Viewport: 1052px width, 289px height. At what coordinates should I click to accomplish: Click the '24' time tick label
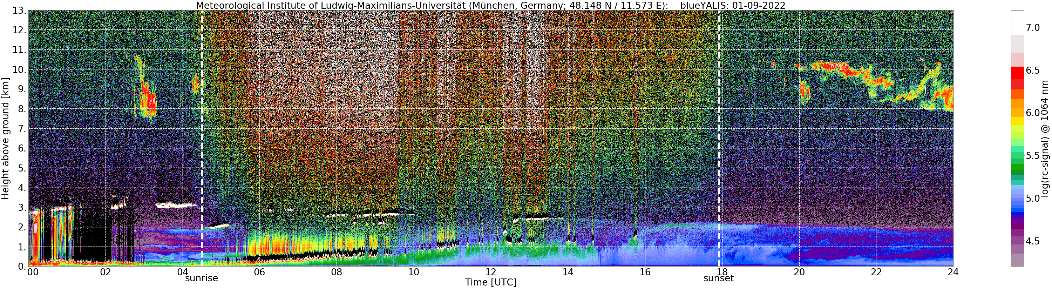(x=953, y=272)
